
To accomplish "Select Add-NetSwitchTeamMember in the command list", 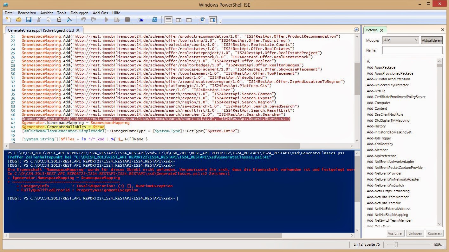I will click(389, 220).
